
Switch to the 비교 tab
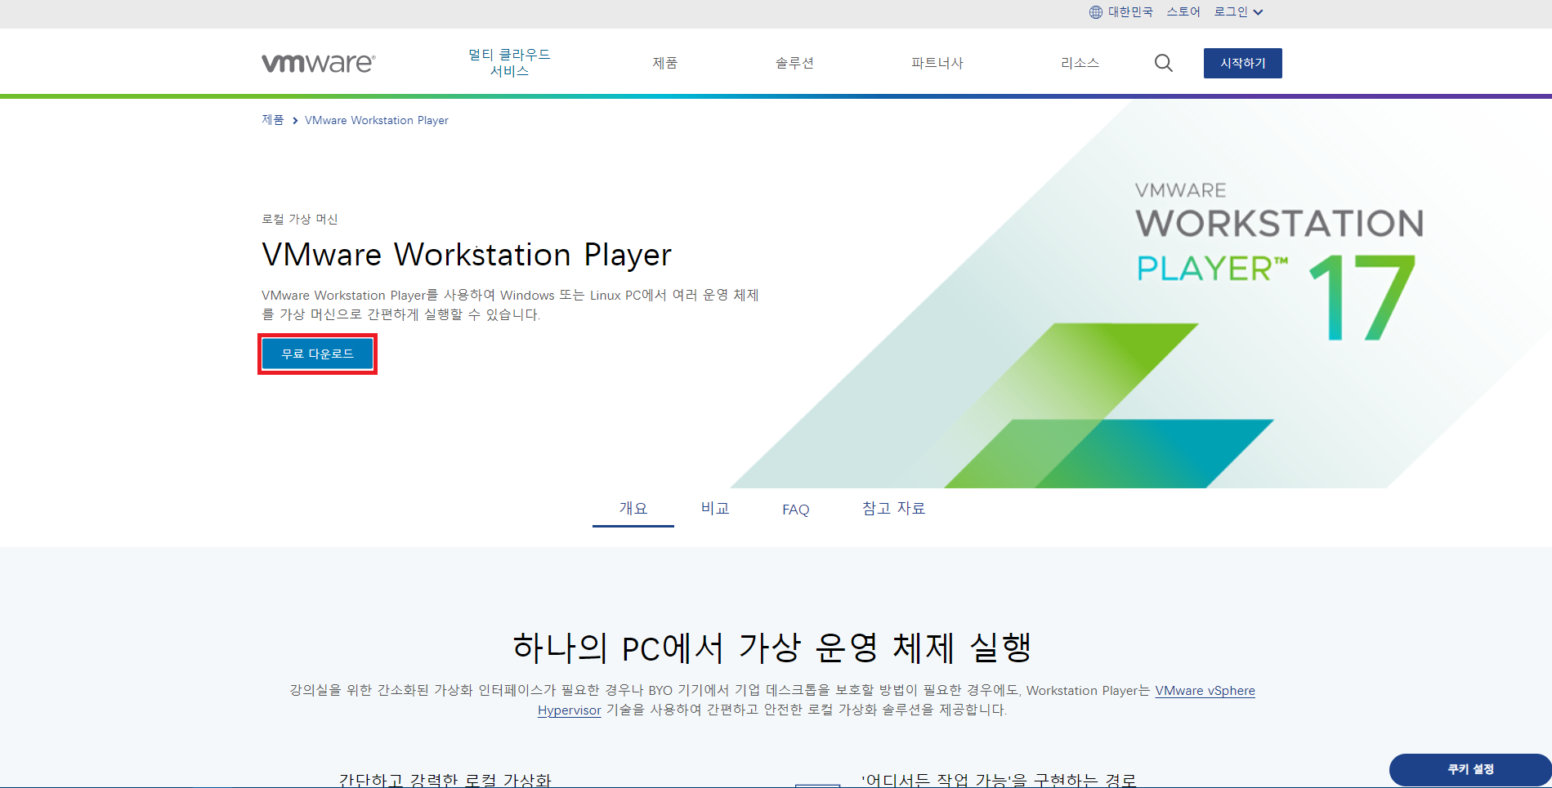(x=714, y=509)
